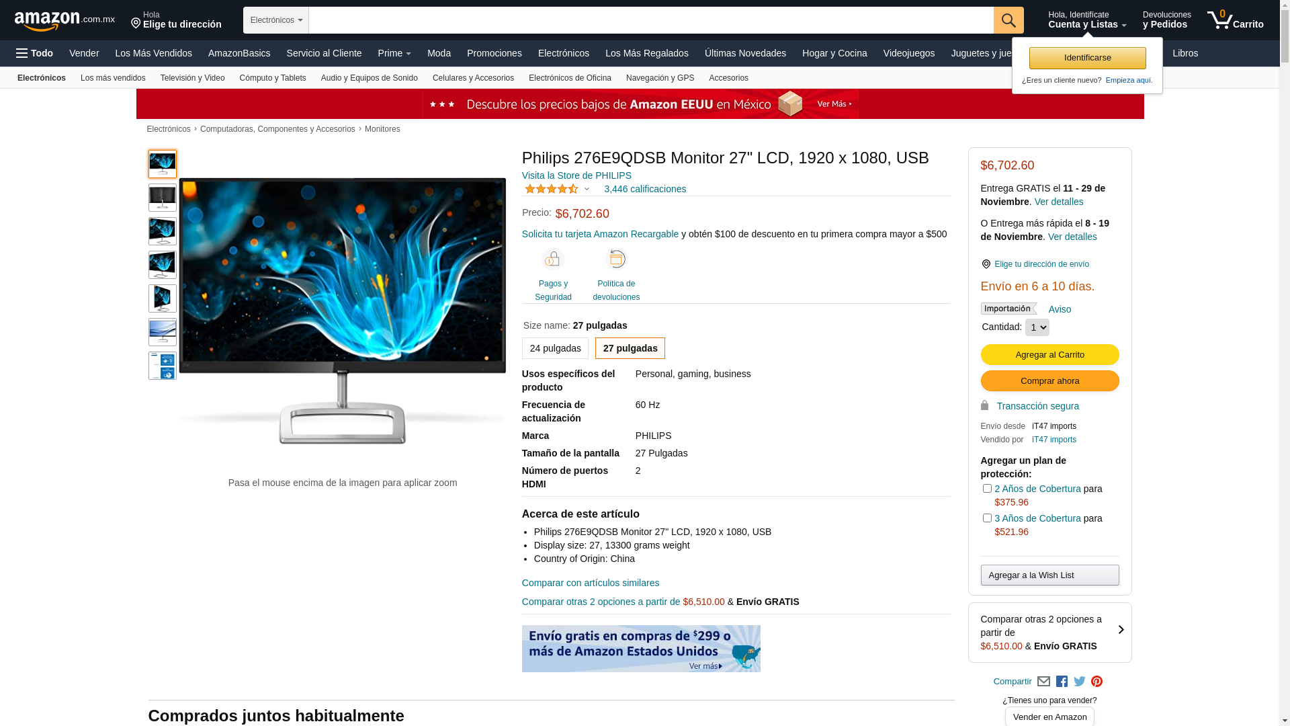
Task: Share product via email icon
Action: (1043, 682)
